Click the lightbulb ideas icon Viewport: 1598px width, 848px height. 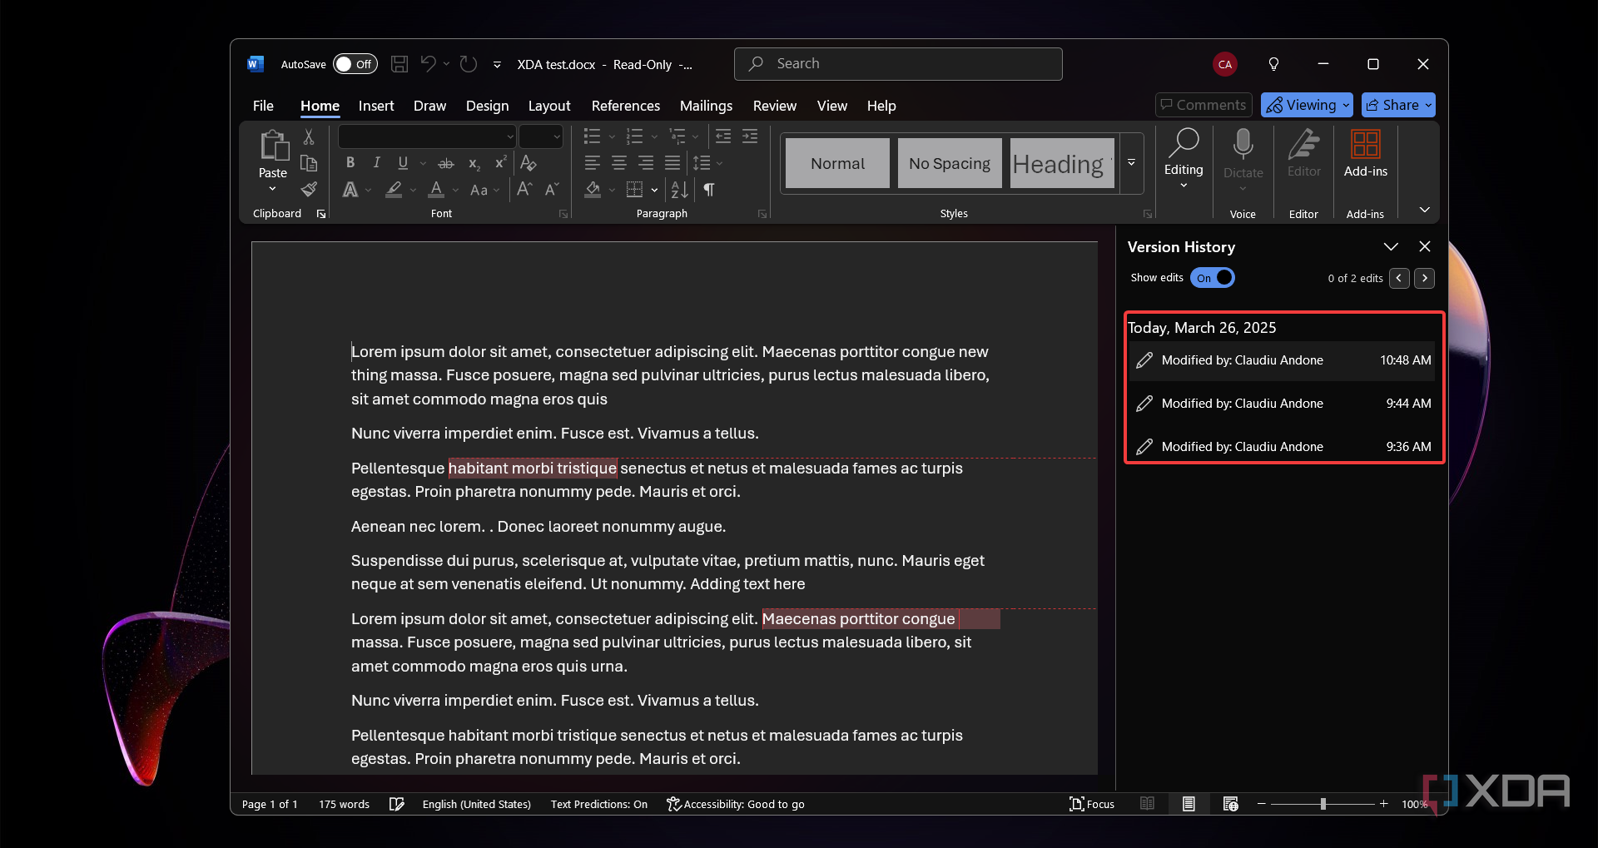pyautogui.click(x=1273, y=64)
